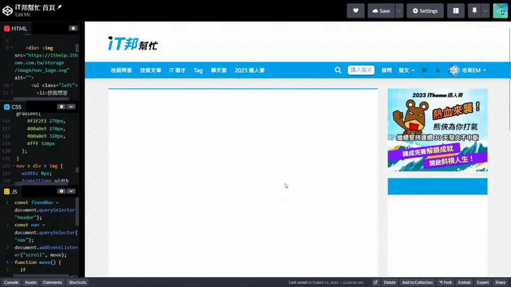
Task: Open the Console panel
Action: (x=11, y=282)
